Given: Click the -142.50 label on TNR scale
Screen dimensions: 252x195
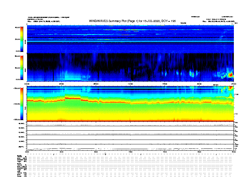Looking at the screenshot, I should point(17,104).
